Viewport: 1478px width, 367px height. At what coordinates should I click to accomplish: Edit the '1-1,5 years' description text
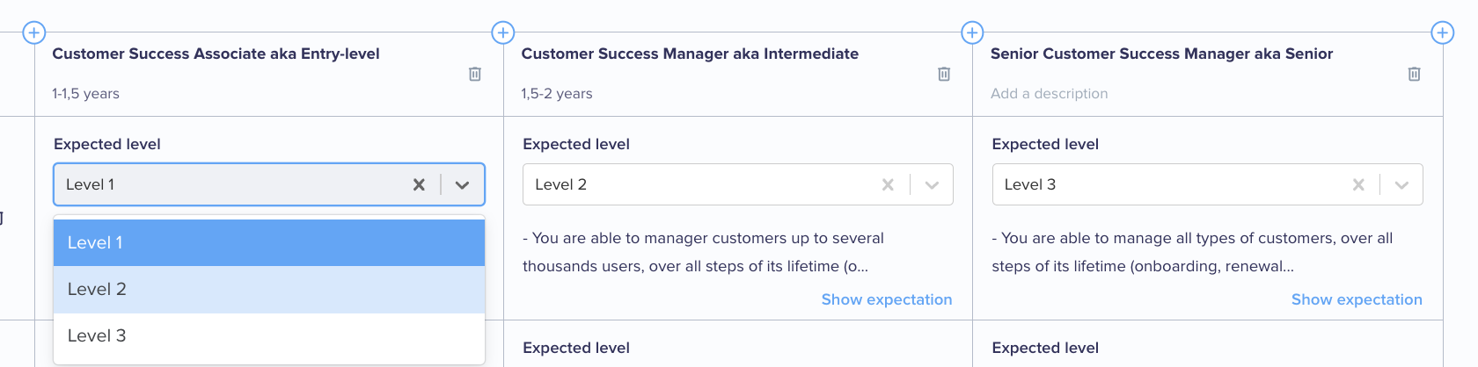pos(85,93)
